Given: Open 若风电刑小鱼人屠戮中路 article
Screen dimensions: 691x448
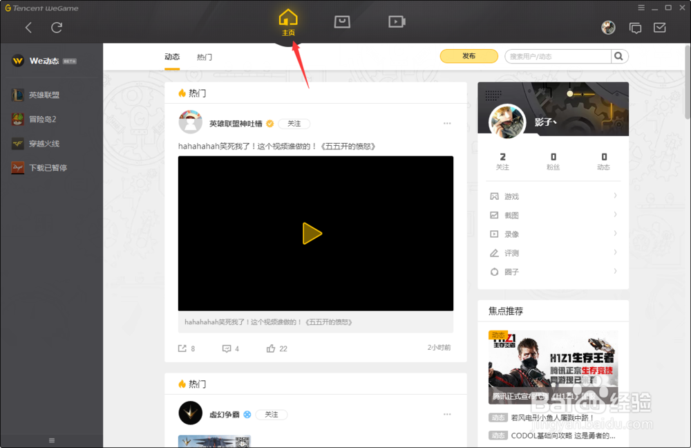Looking at the screenshot, I should 552,418.
